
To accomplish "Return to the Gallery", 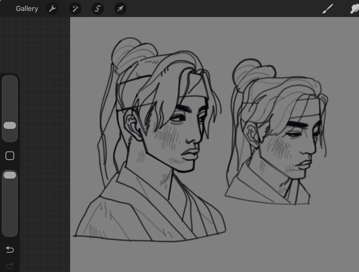I will pos(27,9).
